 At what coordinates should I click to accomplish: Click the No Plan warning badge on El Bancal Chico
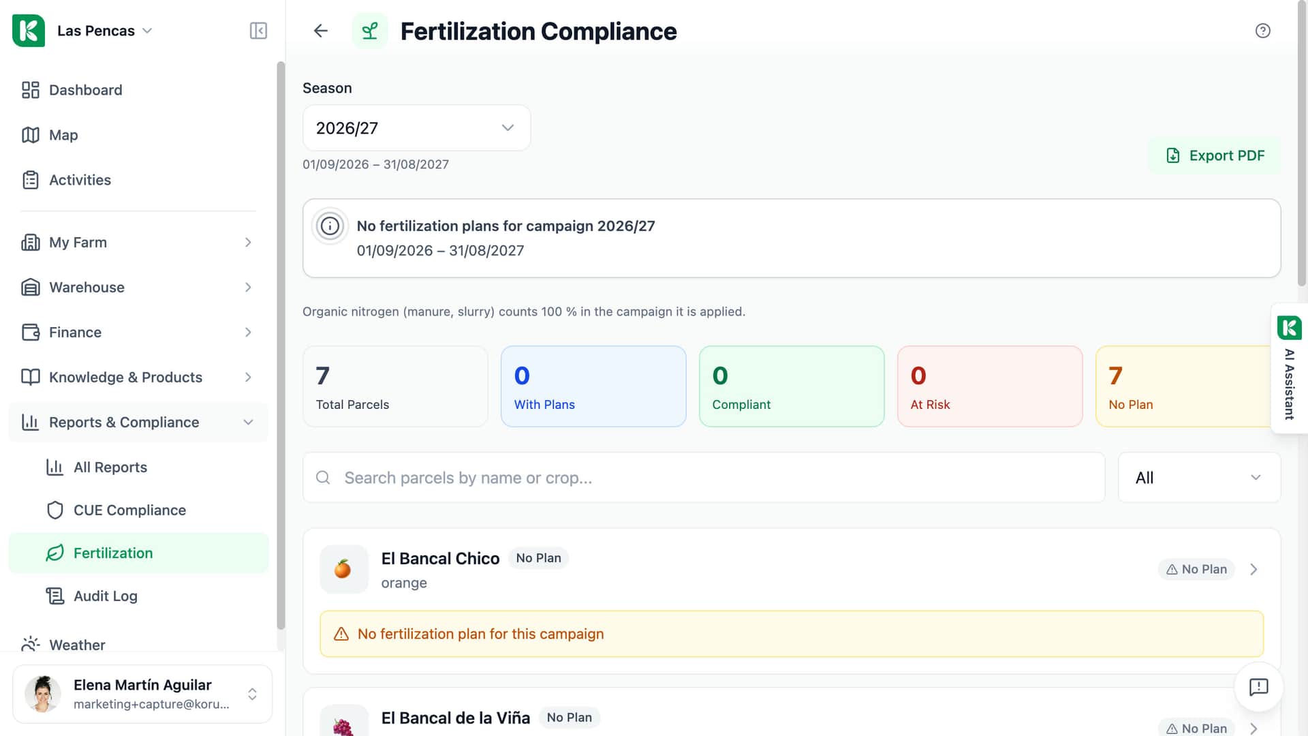coord(1196,569)
